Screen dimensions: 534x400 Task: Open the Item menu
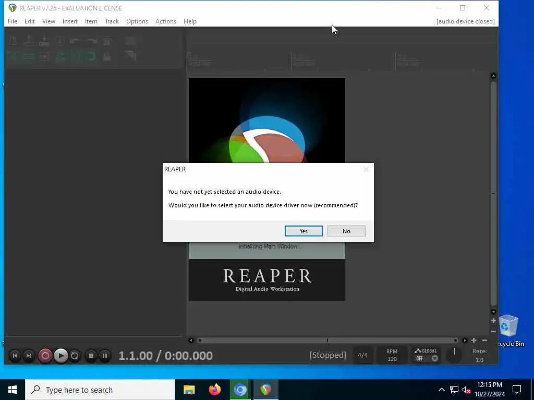(x=91, y=21)
